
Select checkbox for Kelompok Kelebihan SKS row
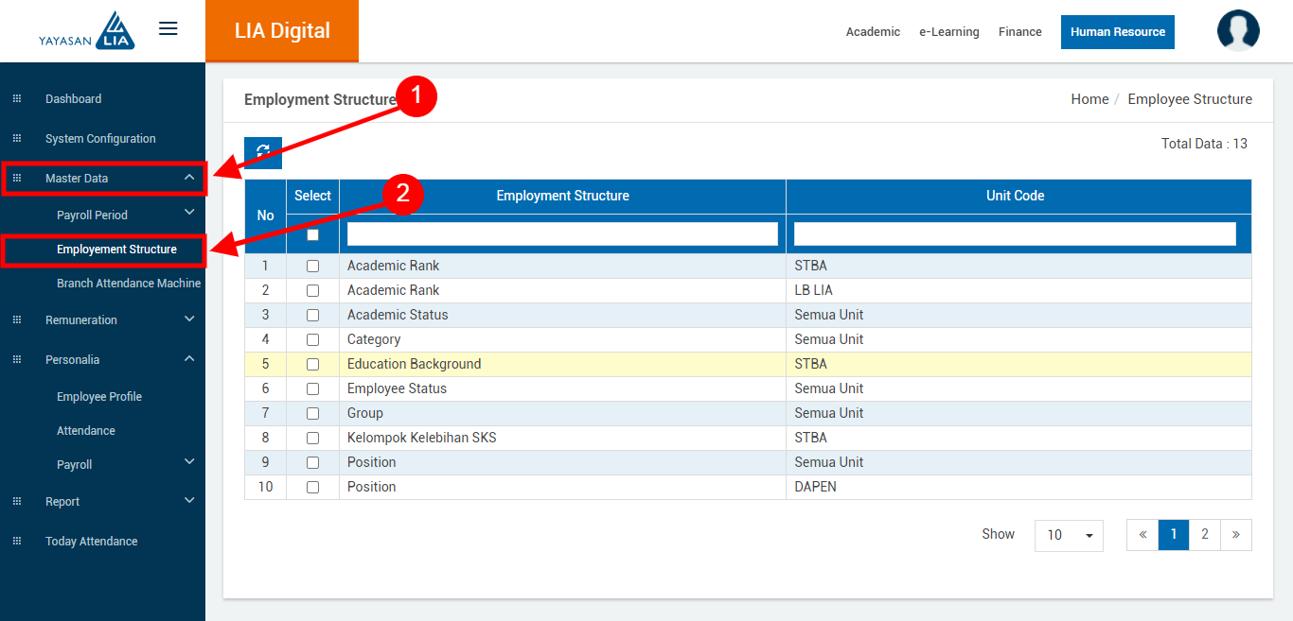pyautogui.click(x=312, y=439)
